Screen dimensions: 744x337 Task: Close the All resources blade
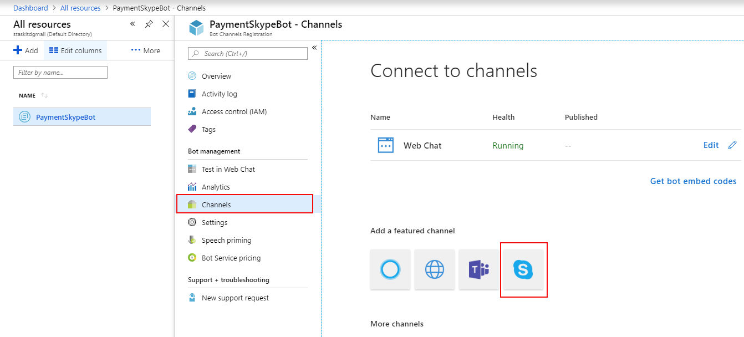click(x=165, y=24)
